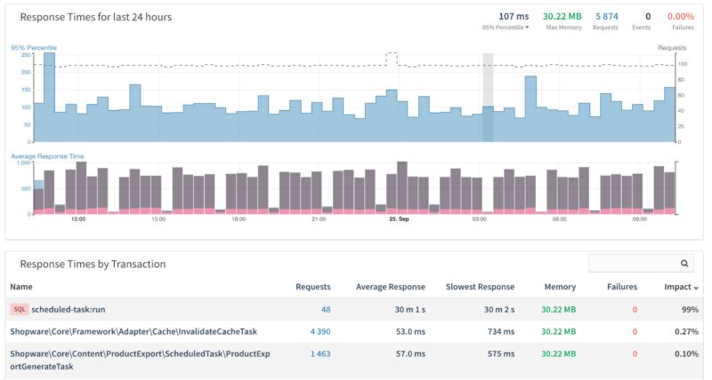Click the 107 ms percentile value

point(514,16)
